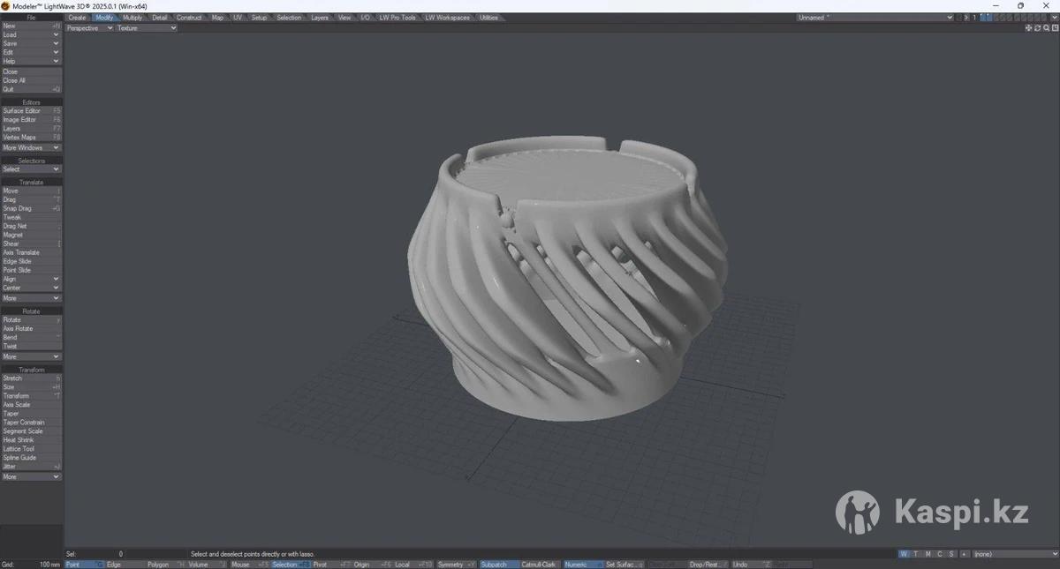Click the viewport pan (move) icon

(1028, 28)
